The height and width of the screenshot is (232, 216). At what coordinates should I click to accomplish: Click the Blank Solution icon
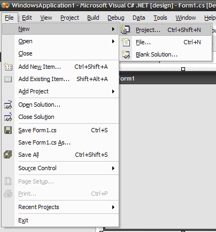[126, 54]
